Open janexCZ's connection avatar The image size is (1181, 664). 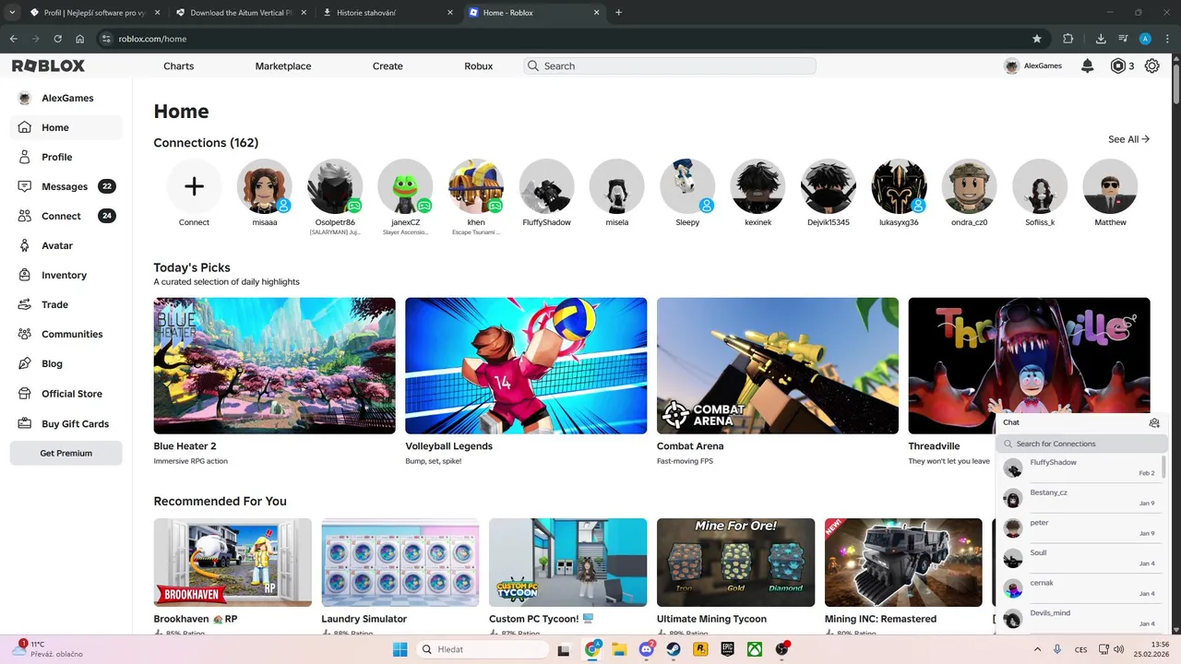405,186
